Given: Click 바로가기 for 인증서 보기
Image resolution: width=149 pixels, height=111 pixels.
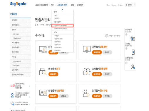Looking at the screenshot, I should coord(53,74).
